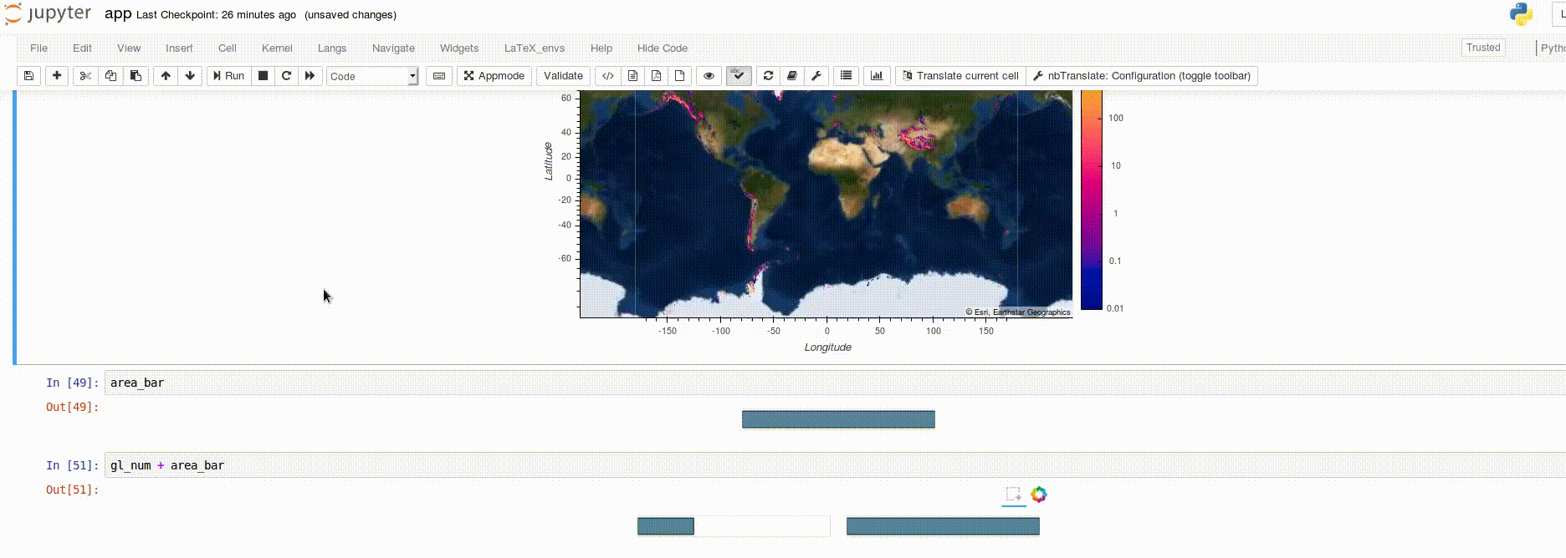Click the In [49] prompt

point(72,383)
